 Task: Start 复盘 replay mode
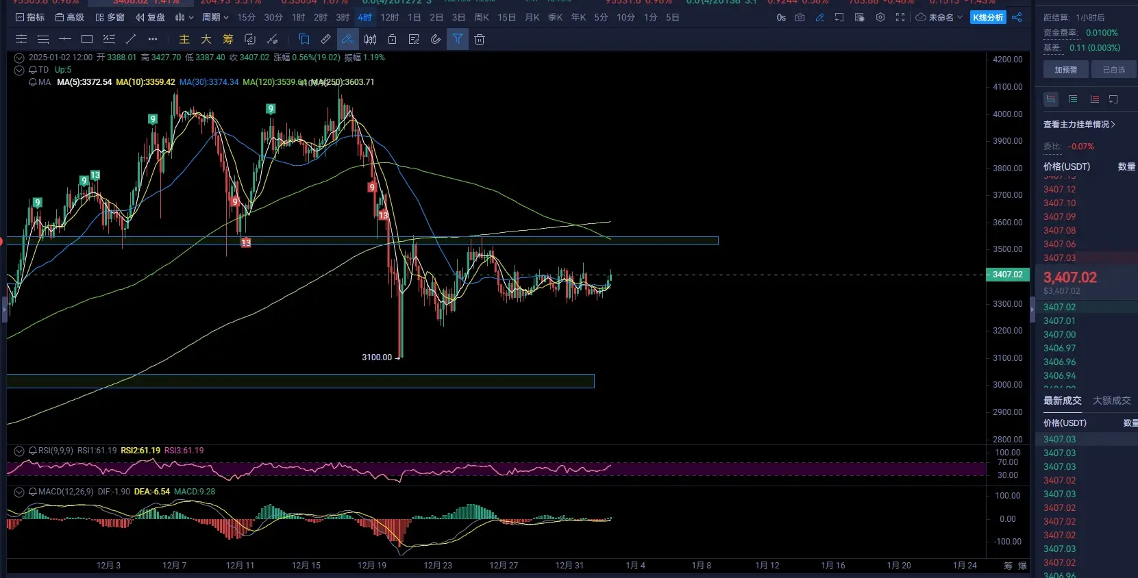[150, 17]
